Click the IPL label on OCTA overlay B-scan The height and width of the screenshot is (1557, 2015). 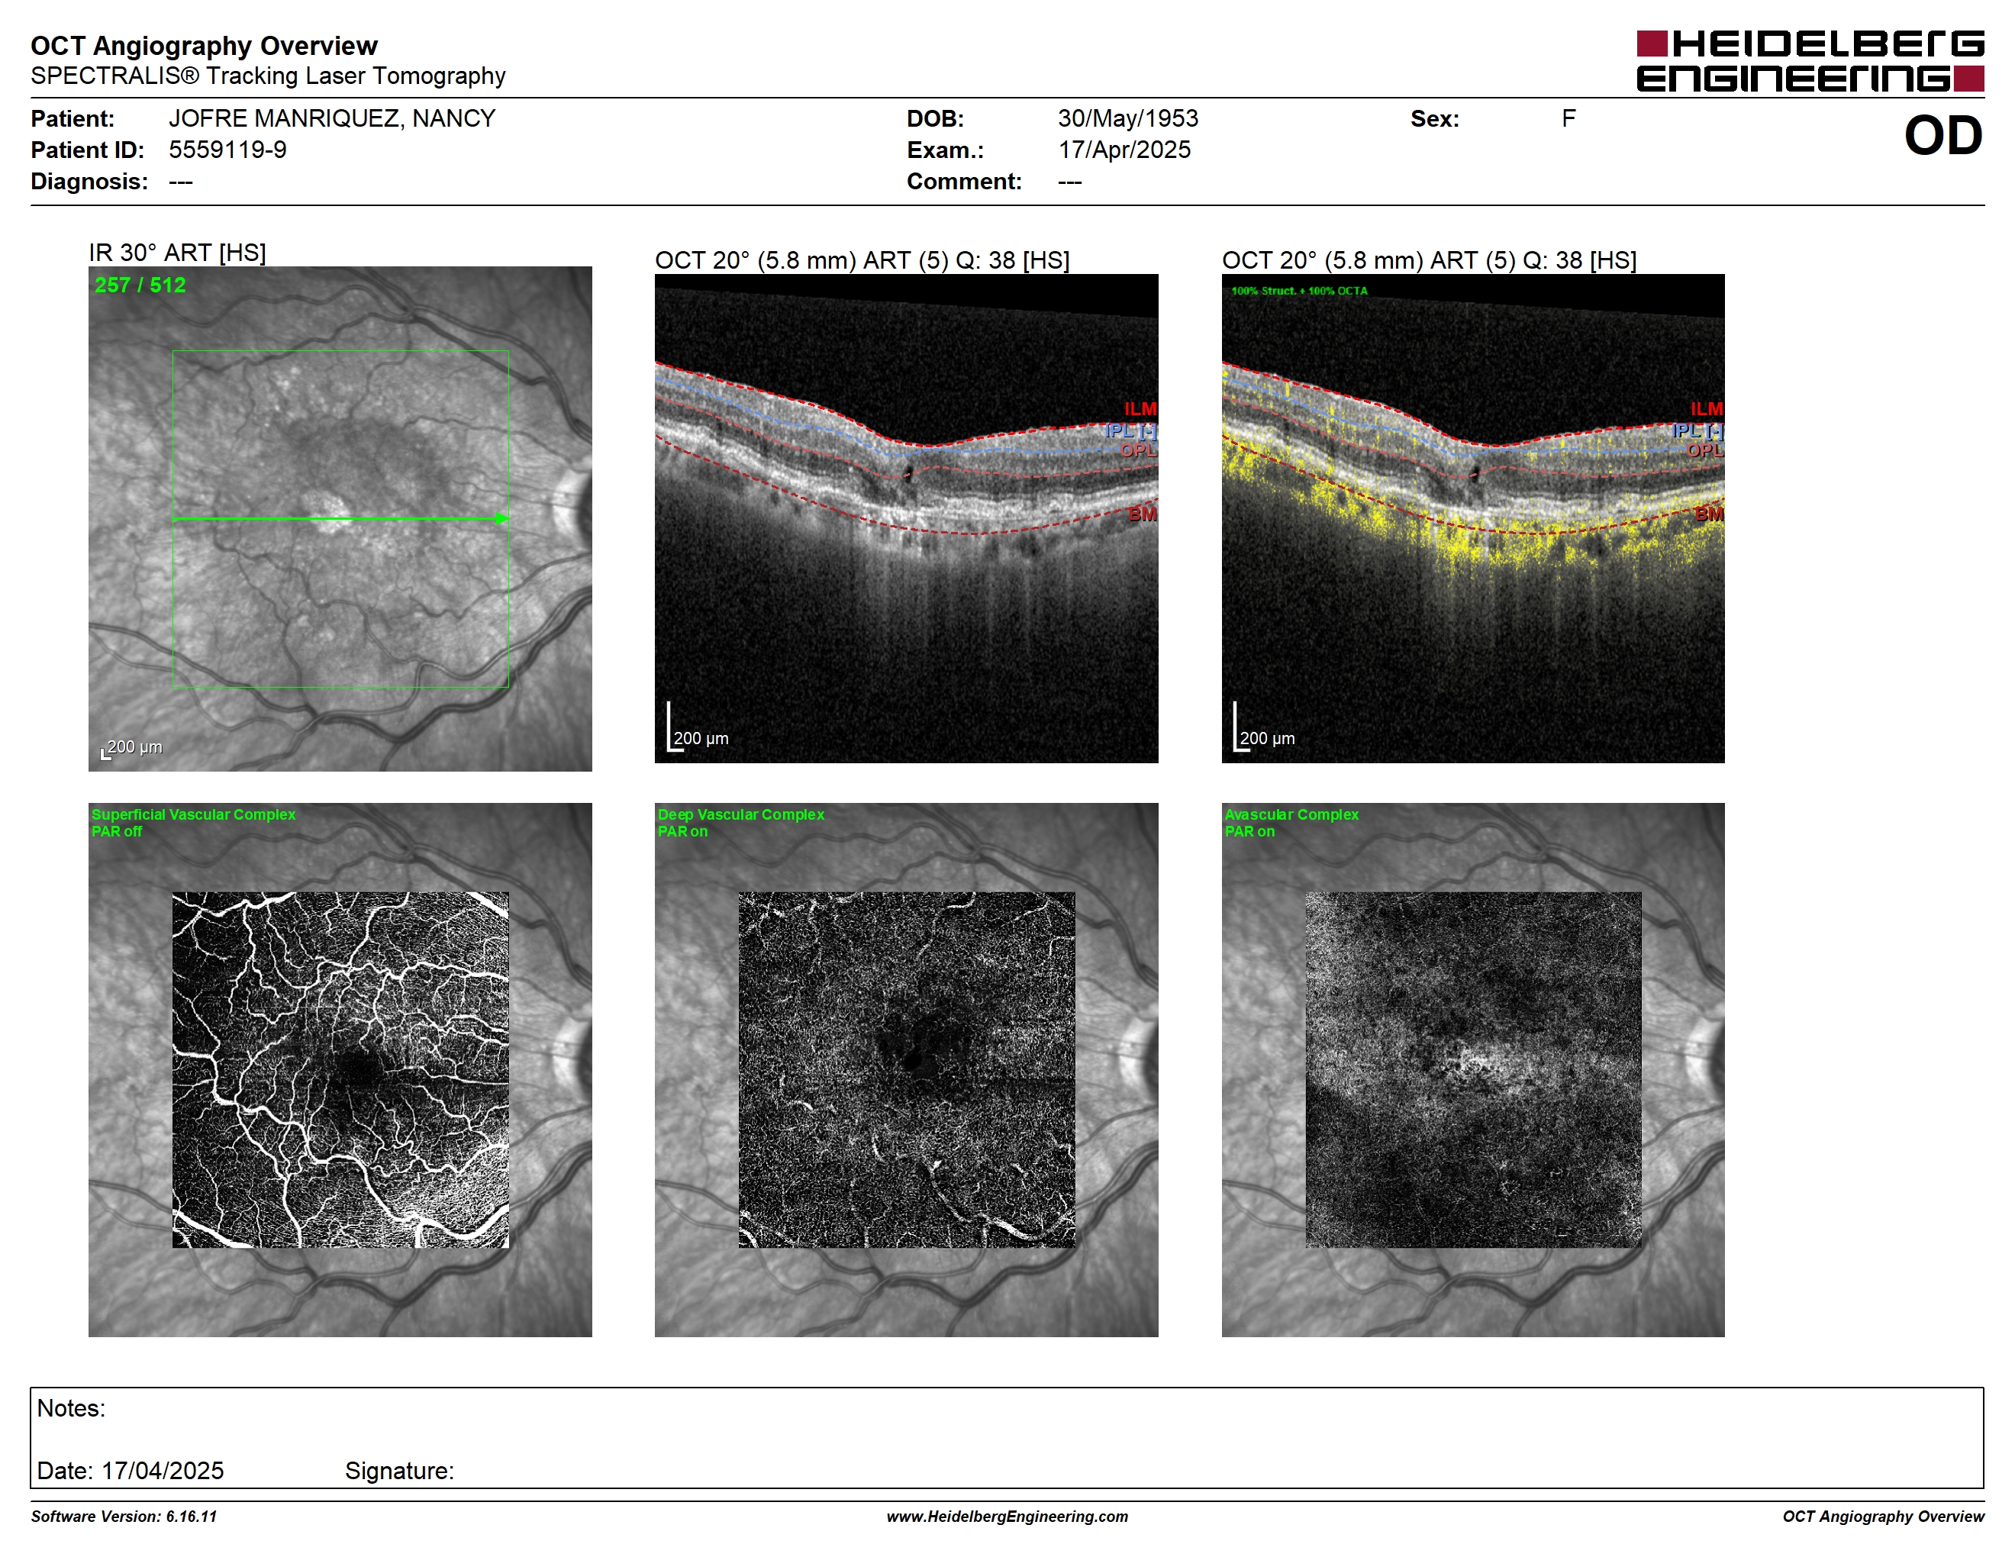point(1697,430)
